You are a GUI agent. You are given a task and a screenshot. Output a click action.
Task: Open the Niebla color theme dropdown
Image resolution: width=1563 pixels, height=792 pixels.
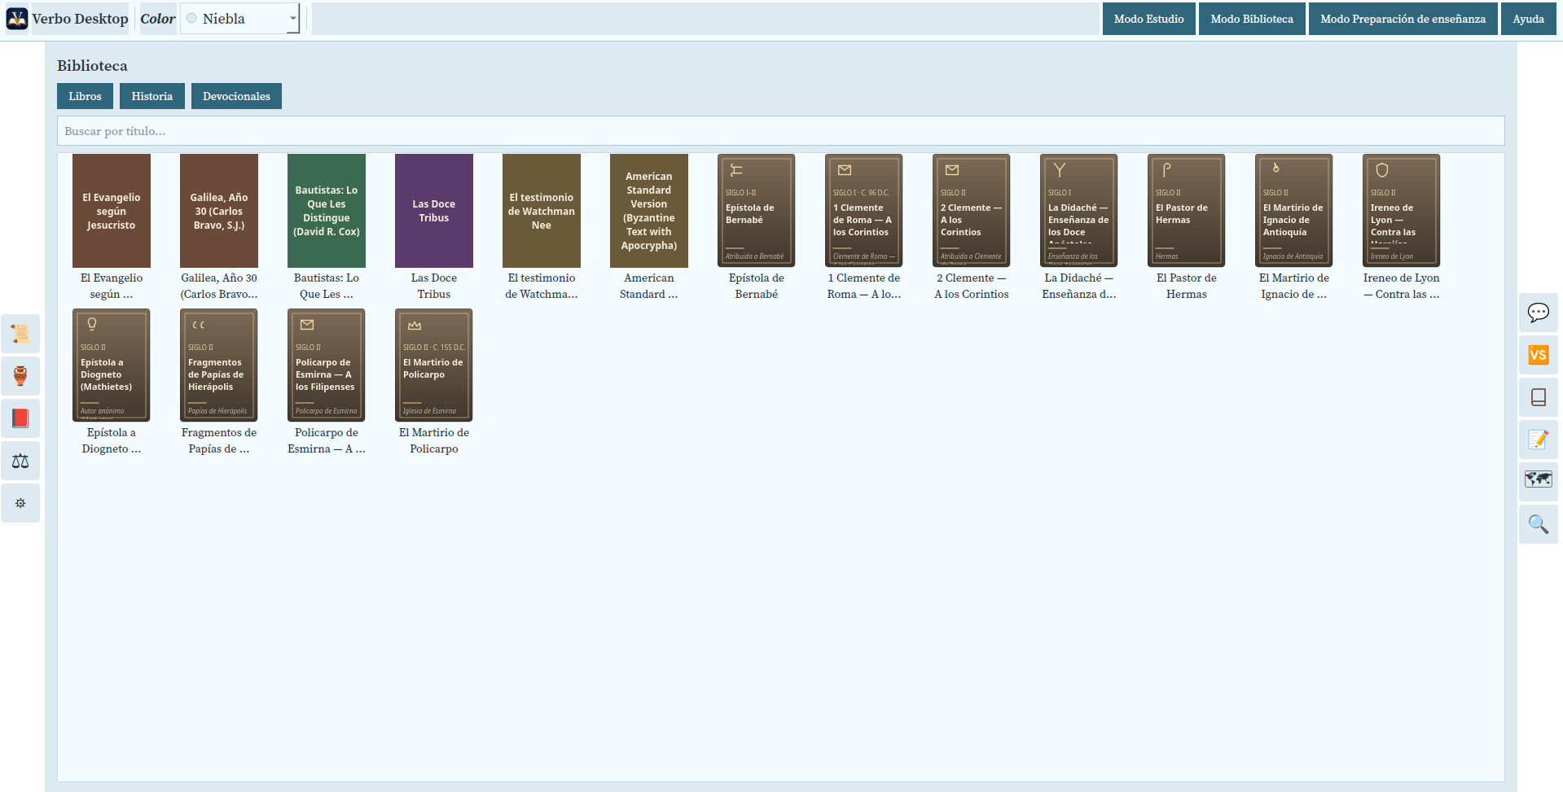coord(239,19)
